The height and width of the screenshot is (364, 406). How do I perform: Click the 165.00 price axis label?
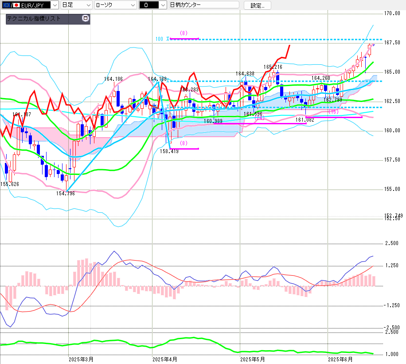(392, 72)
